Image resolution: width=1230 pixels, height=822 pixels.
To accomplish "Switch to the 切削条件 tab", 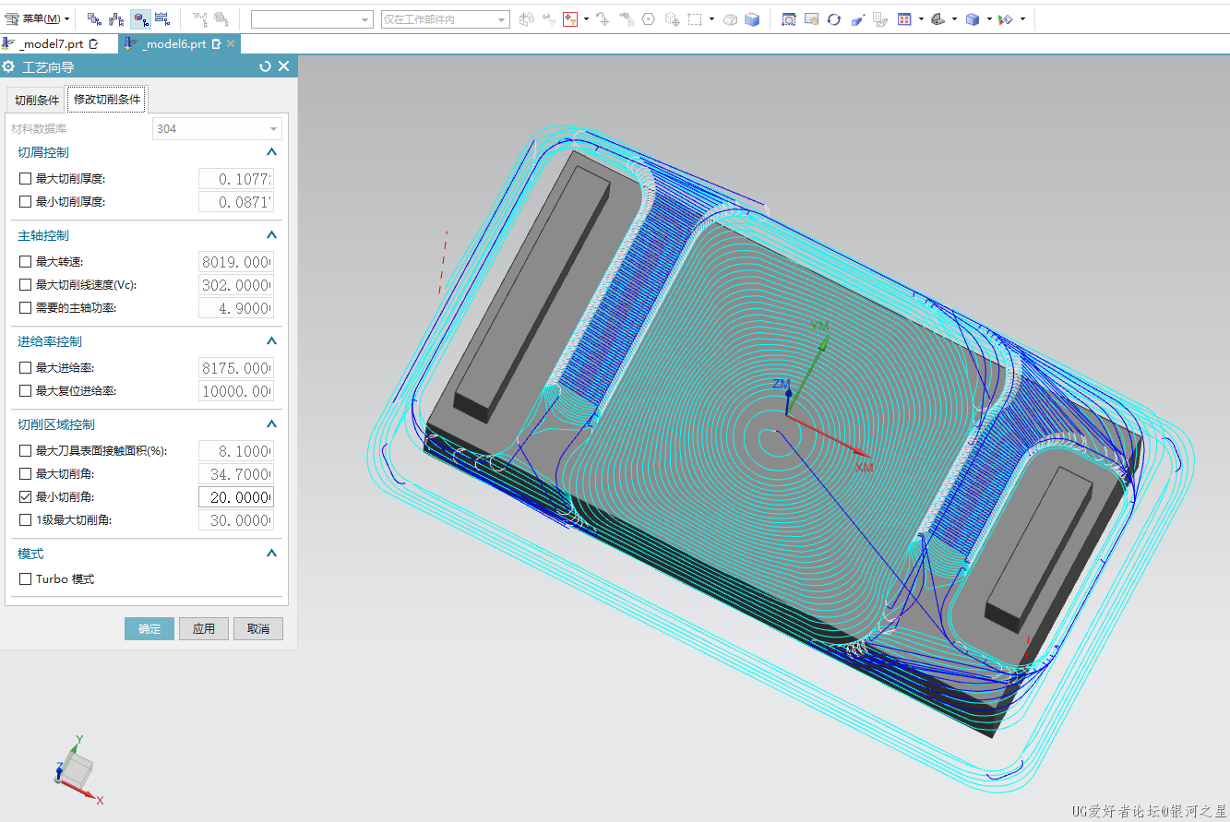I will 37,100.
